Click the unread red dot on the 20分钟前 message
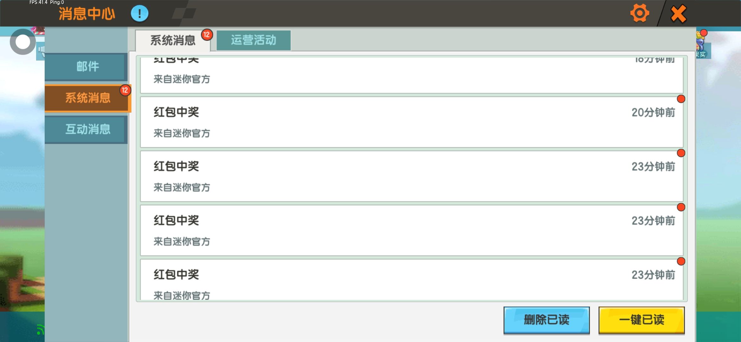Image resolution: width=741 pixels, height=342 pixels. [681, 99]
